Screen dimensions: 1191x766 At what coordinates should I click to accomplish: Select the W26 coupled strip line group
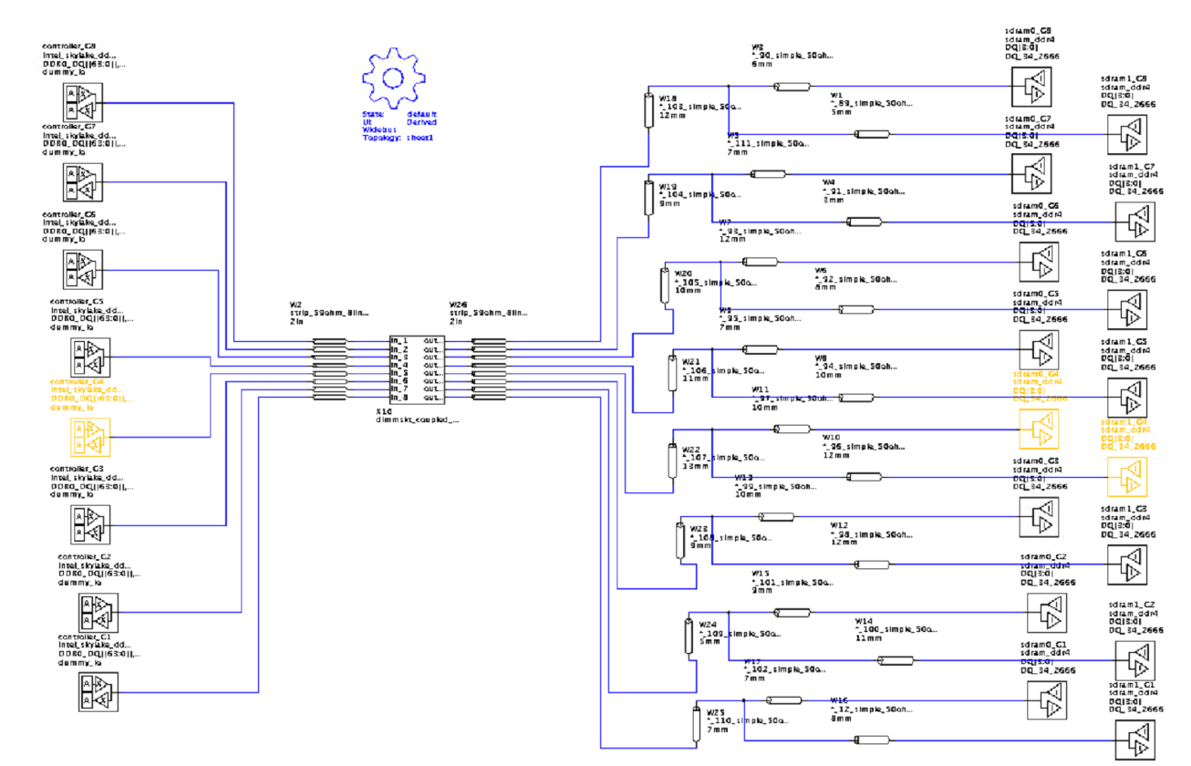488,370
